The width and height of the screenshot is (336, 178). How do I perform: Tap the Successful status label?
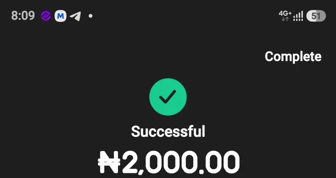pyautogui.click(x=168, y=131)
